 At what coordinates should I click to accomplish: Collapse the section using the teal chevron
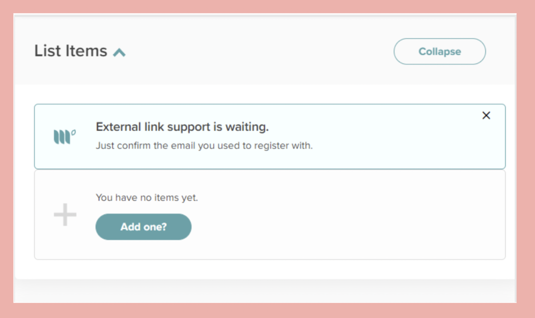[x=119, y=52]
